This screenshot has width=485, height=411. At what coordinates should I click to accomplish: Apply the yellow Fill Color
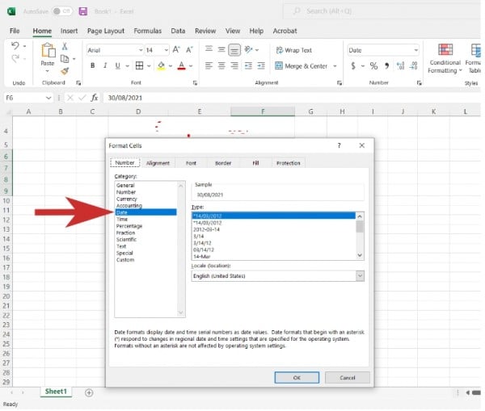[161, 65]
